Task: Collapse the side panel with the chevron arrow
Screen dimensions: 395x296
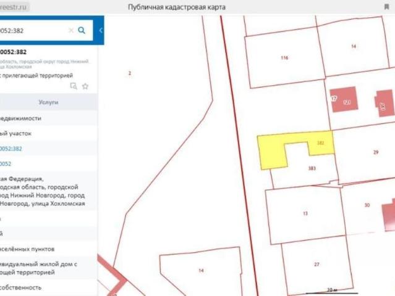Action: [x=101, y=30]
